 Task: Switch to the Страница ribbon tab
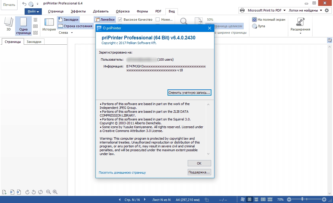(56, 12)
